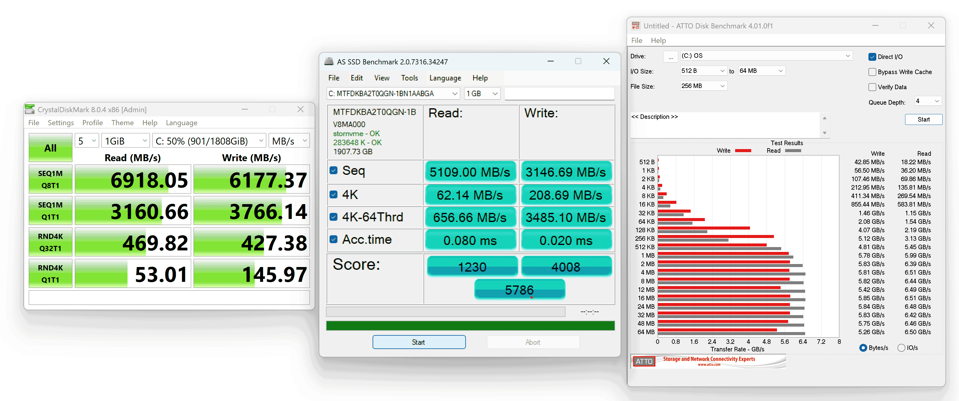The width and height of the screenshot is (959, 401).
Task: Uncheck the Seq test checkbox
Action: pyautogui.click(x=333, y=171)
